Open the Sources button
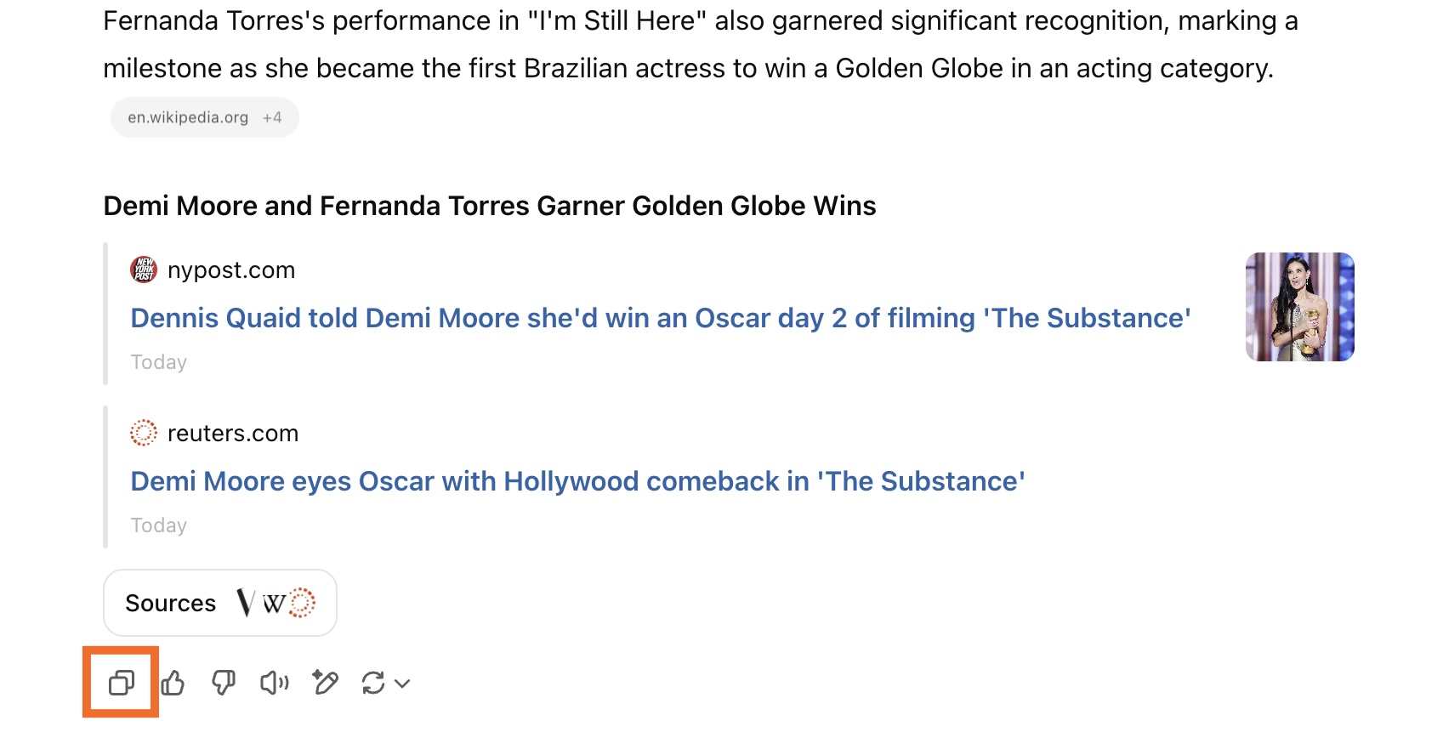1443x732 pixels. click(220, 603)
